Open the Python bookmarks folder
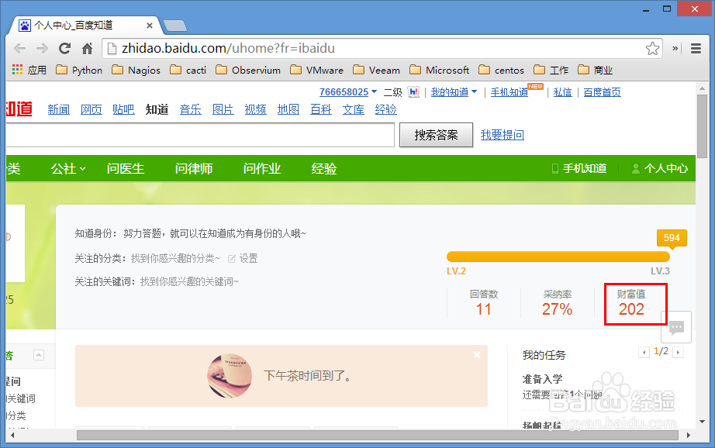Image resolution: width=715 pixels, height=448 pixels. click(x=79, y=70)
